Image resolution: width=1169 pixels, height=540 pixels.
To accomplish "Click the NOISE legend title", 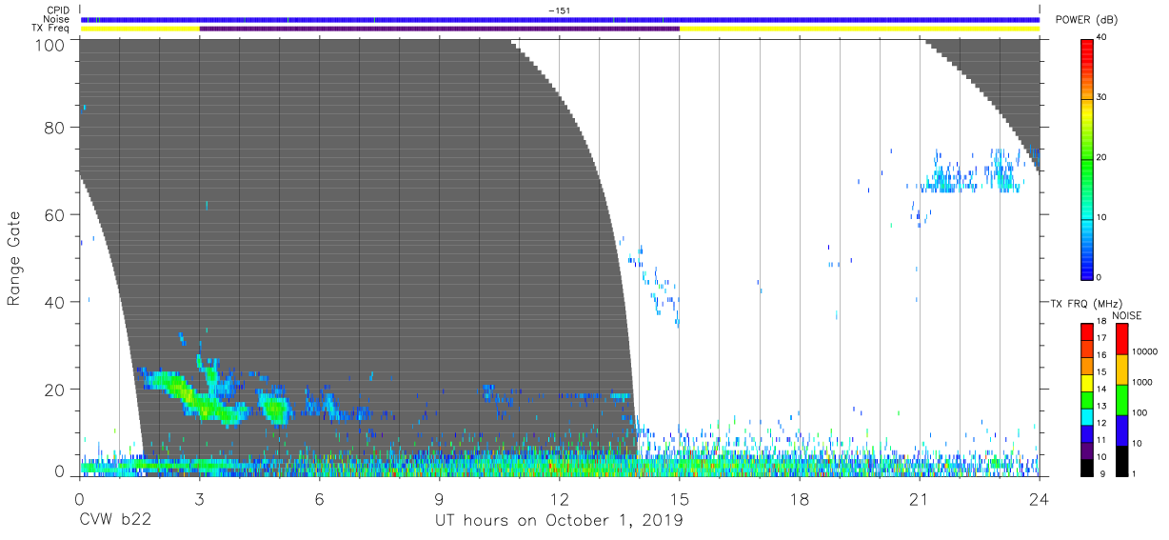I will (1125, 315).
